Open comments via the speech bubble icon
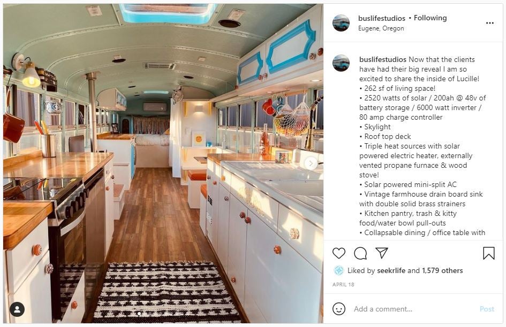The image size is (506, 327). 360,253
